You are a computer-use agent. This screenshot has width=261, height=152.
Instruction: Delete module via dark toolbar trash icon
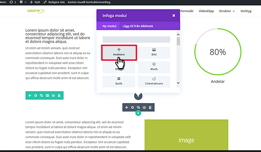(150, 107)
